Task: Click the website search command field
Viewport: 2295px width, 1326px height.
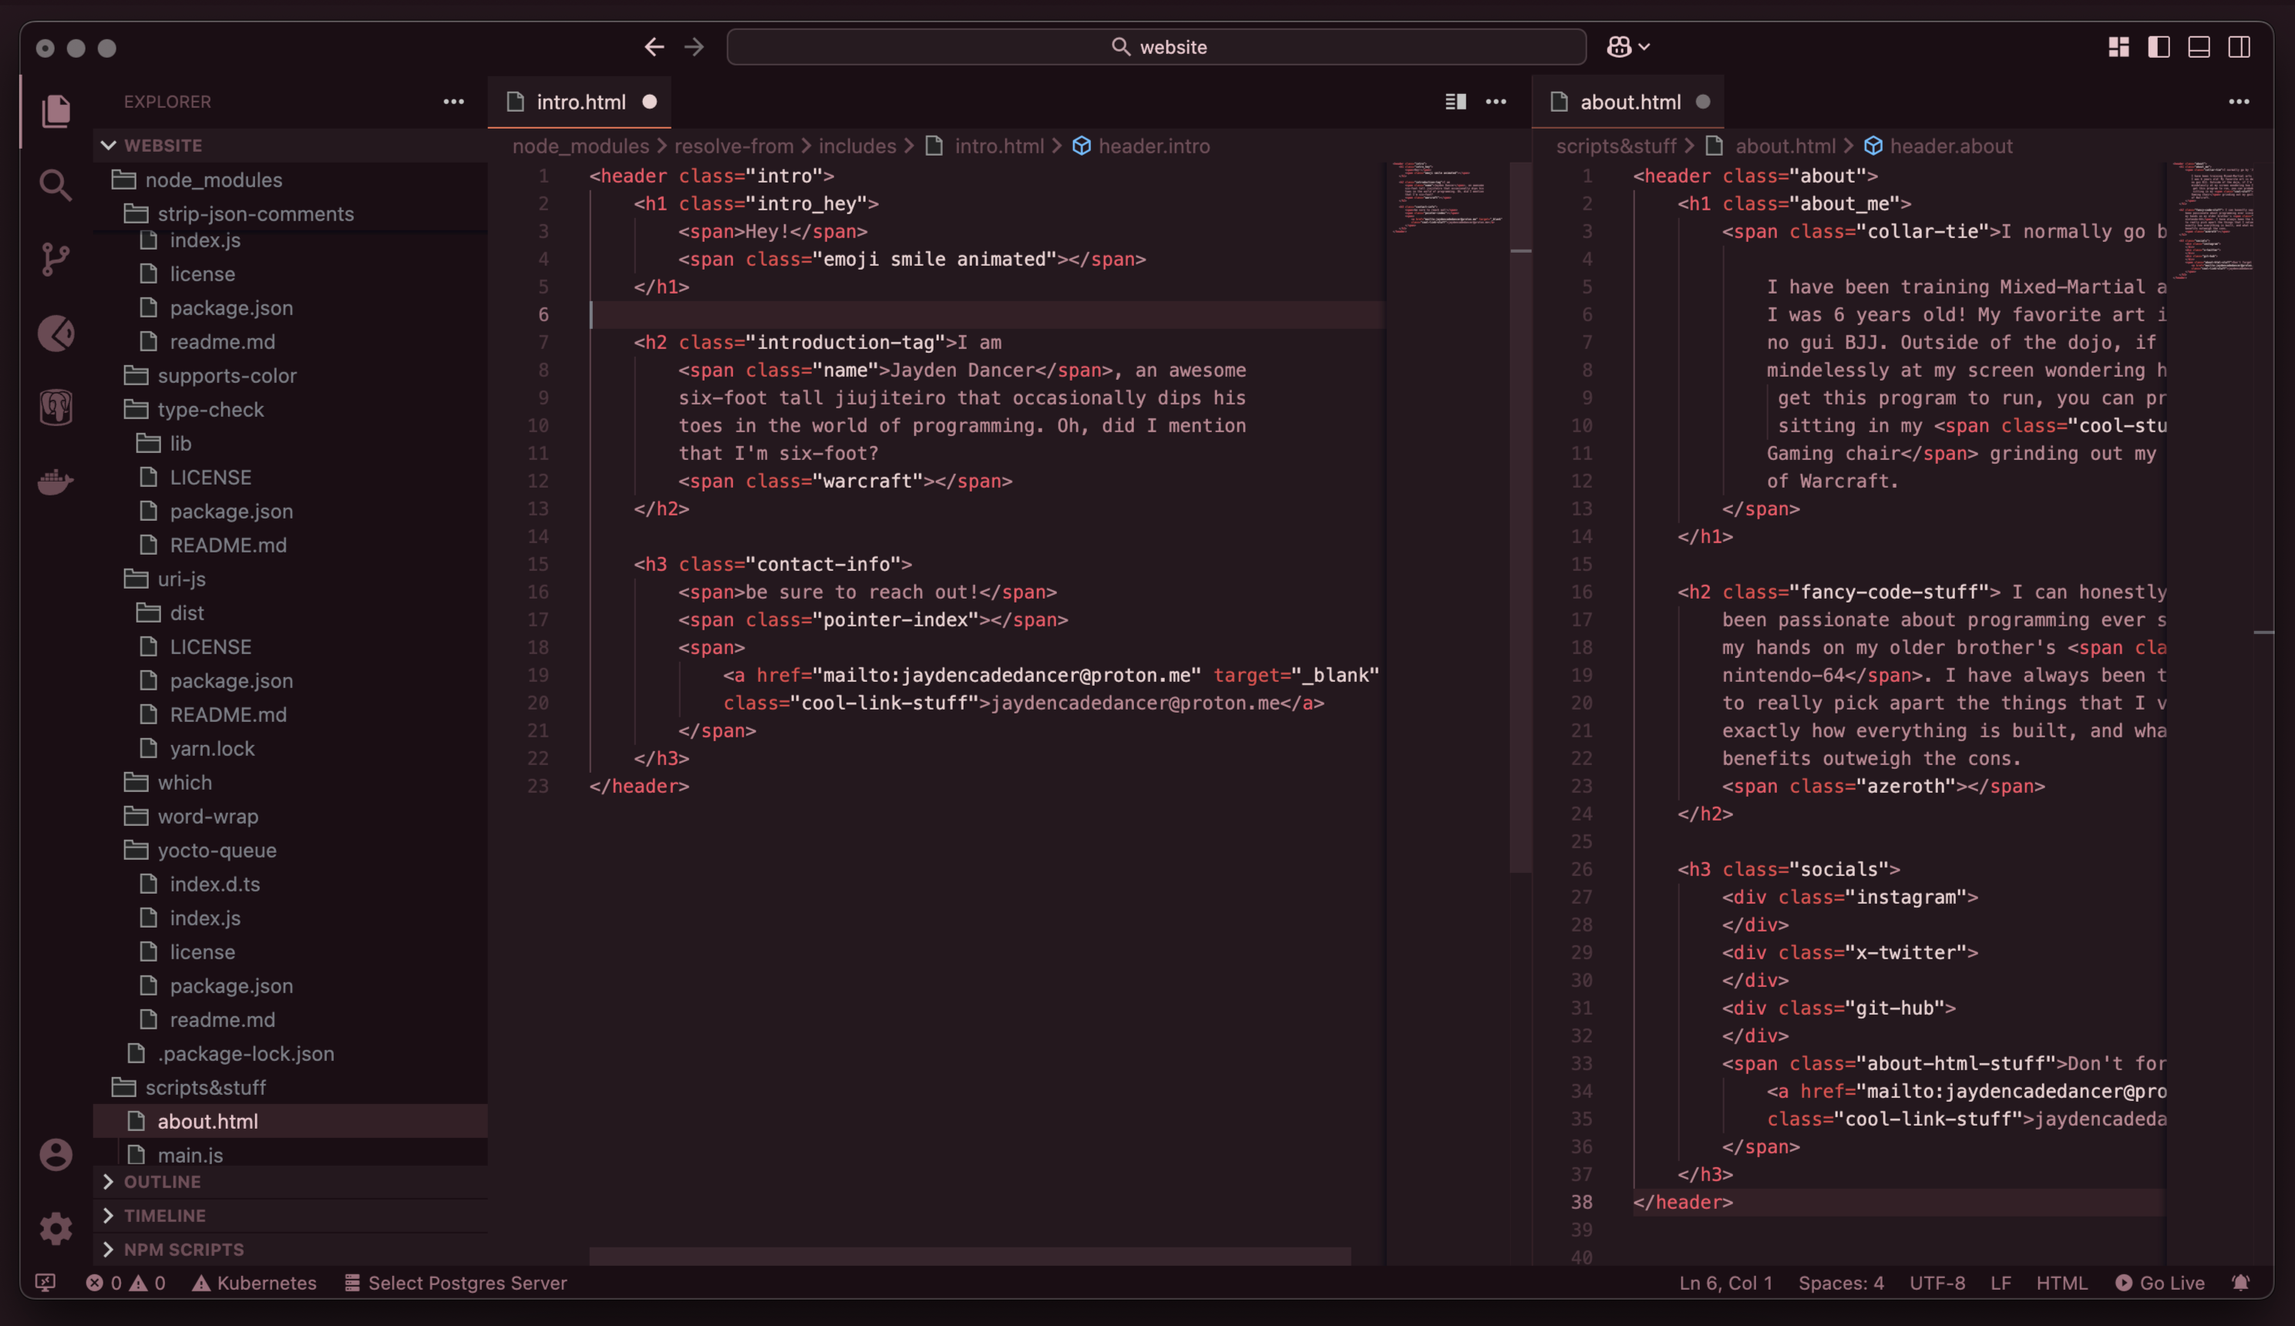Action: click(x=1156, y=46)
